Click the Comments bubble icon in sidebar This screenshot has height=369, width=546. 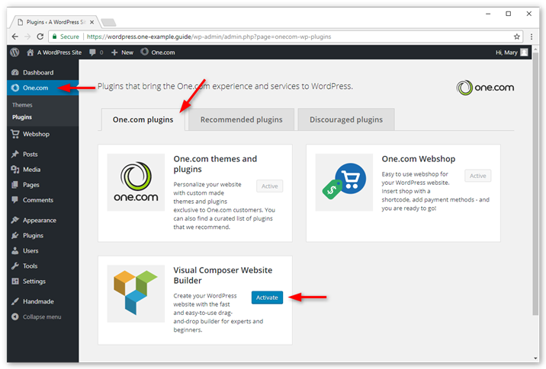coord(15,200)
